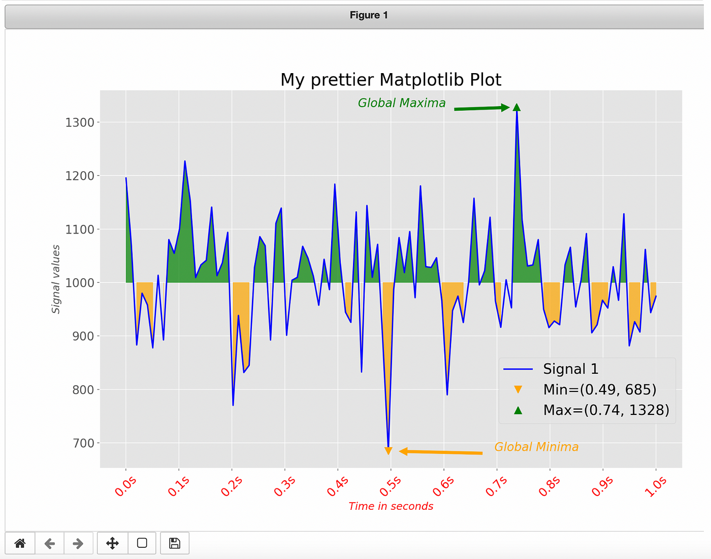Click the 'Global Maxima' annotation text
This screenshot has height=559, width=711.
pyautogui.click(x=401, y=103)
